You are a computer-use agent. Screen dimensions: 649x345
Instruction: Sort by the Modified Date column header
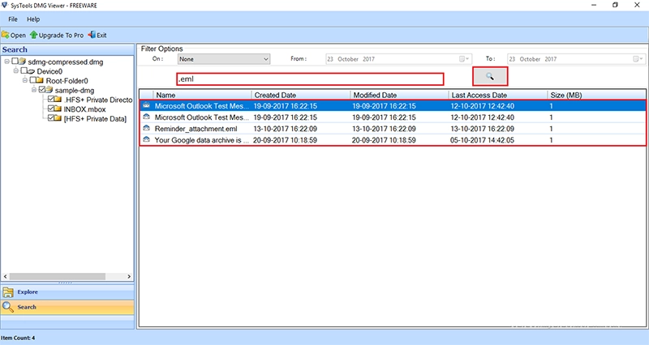point(399,95)
